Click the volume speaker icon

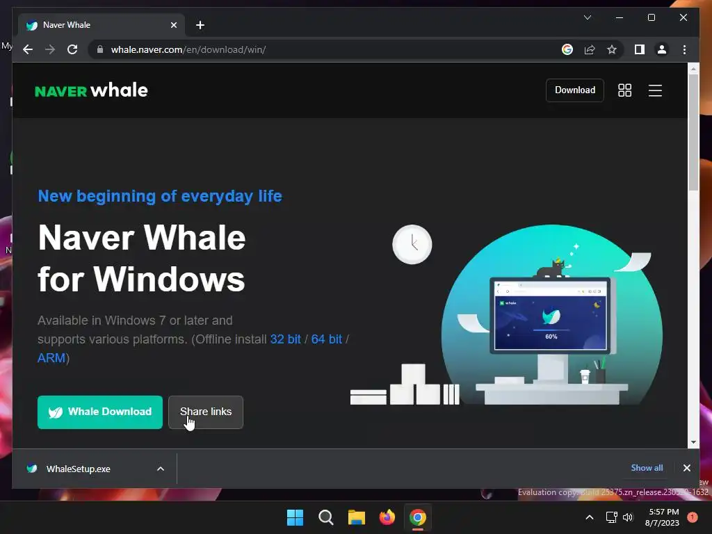pyautogui.click(x=628, y=517)
